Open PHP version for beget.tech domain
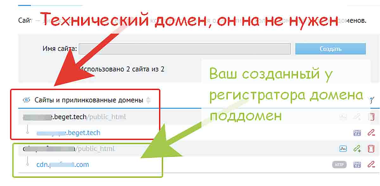This screenshot has width=380, height=186. click(x=357, y=133)
